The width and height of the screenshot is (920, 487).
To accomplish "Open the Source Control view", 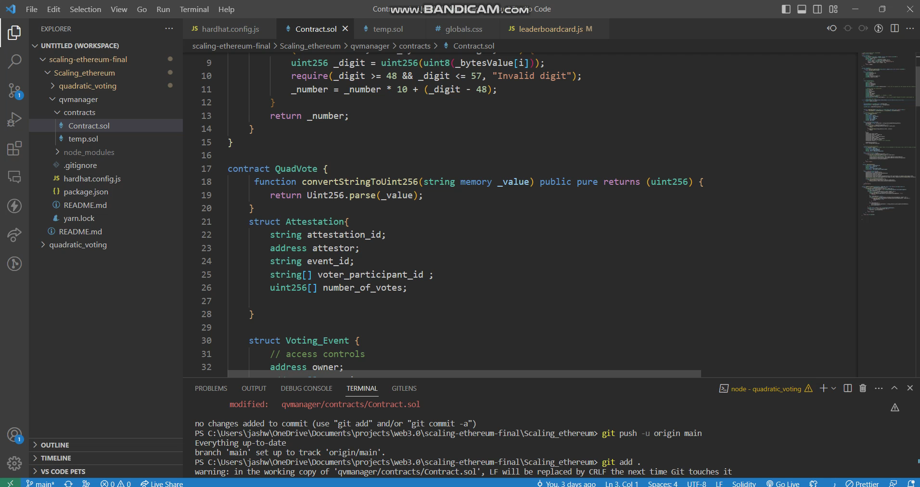I will 14,90.
